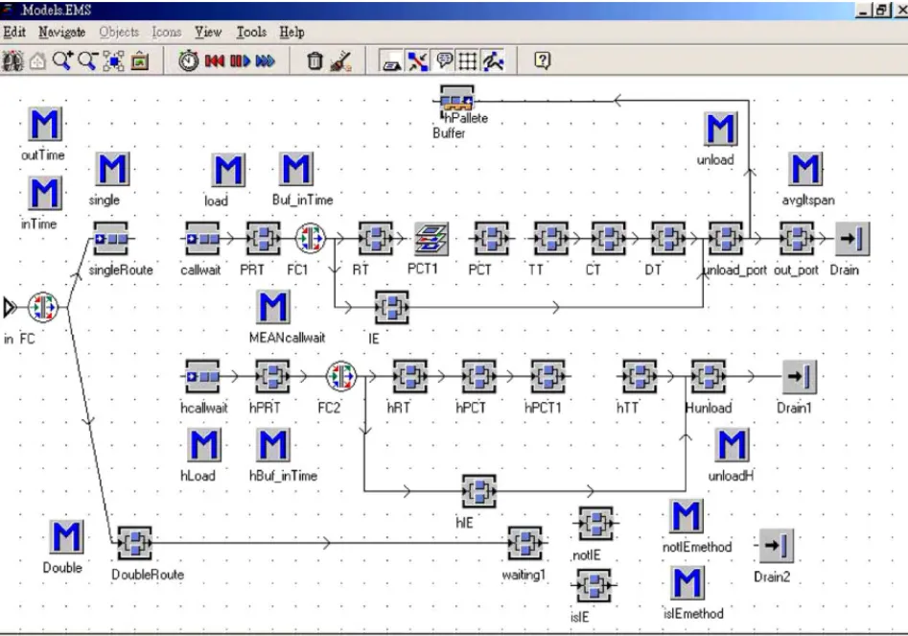Select the isIEmethod method object

[687, 582]
